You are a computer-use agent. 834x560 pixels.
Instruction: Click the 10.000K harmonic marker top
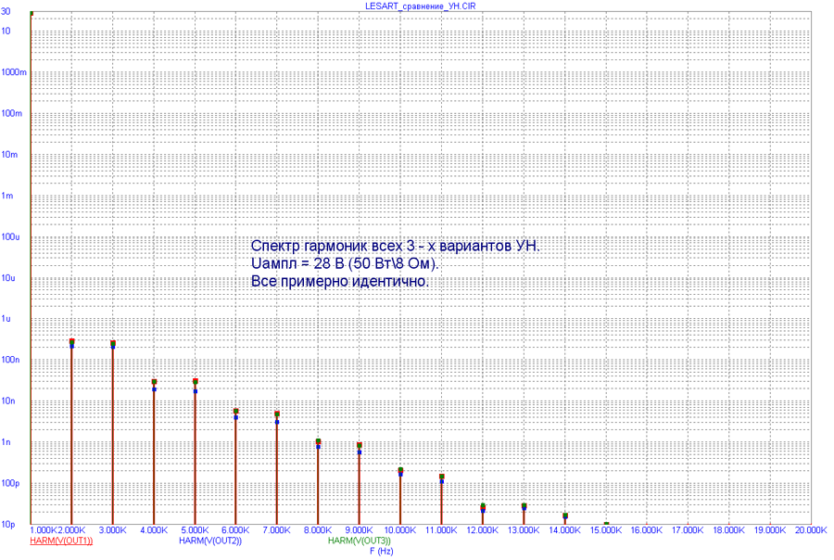click(400, 470)
